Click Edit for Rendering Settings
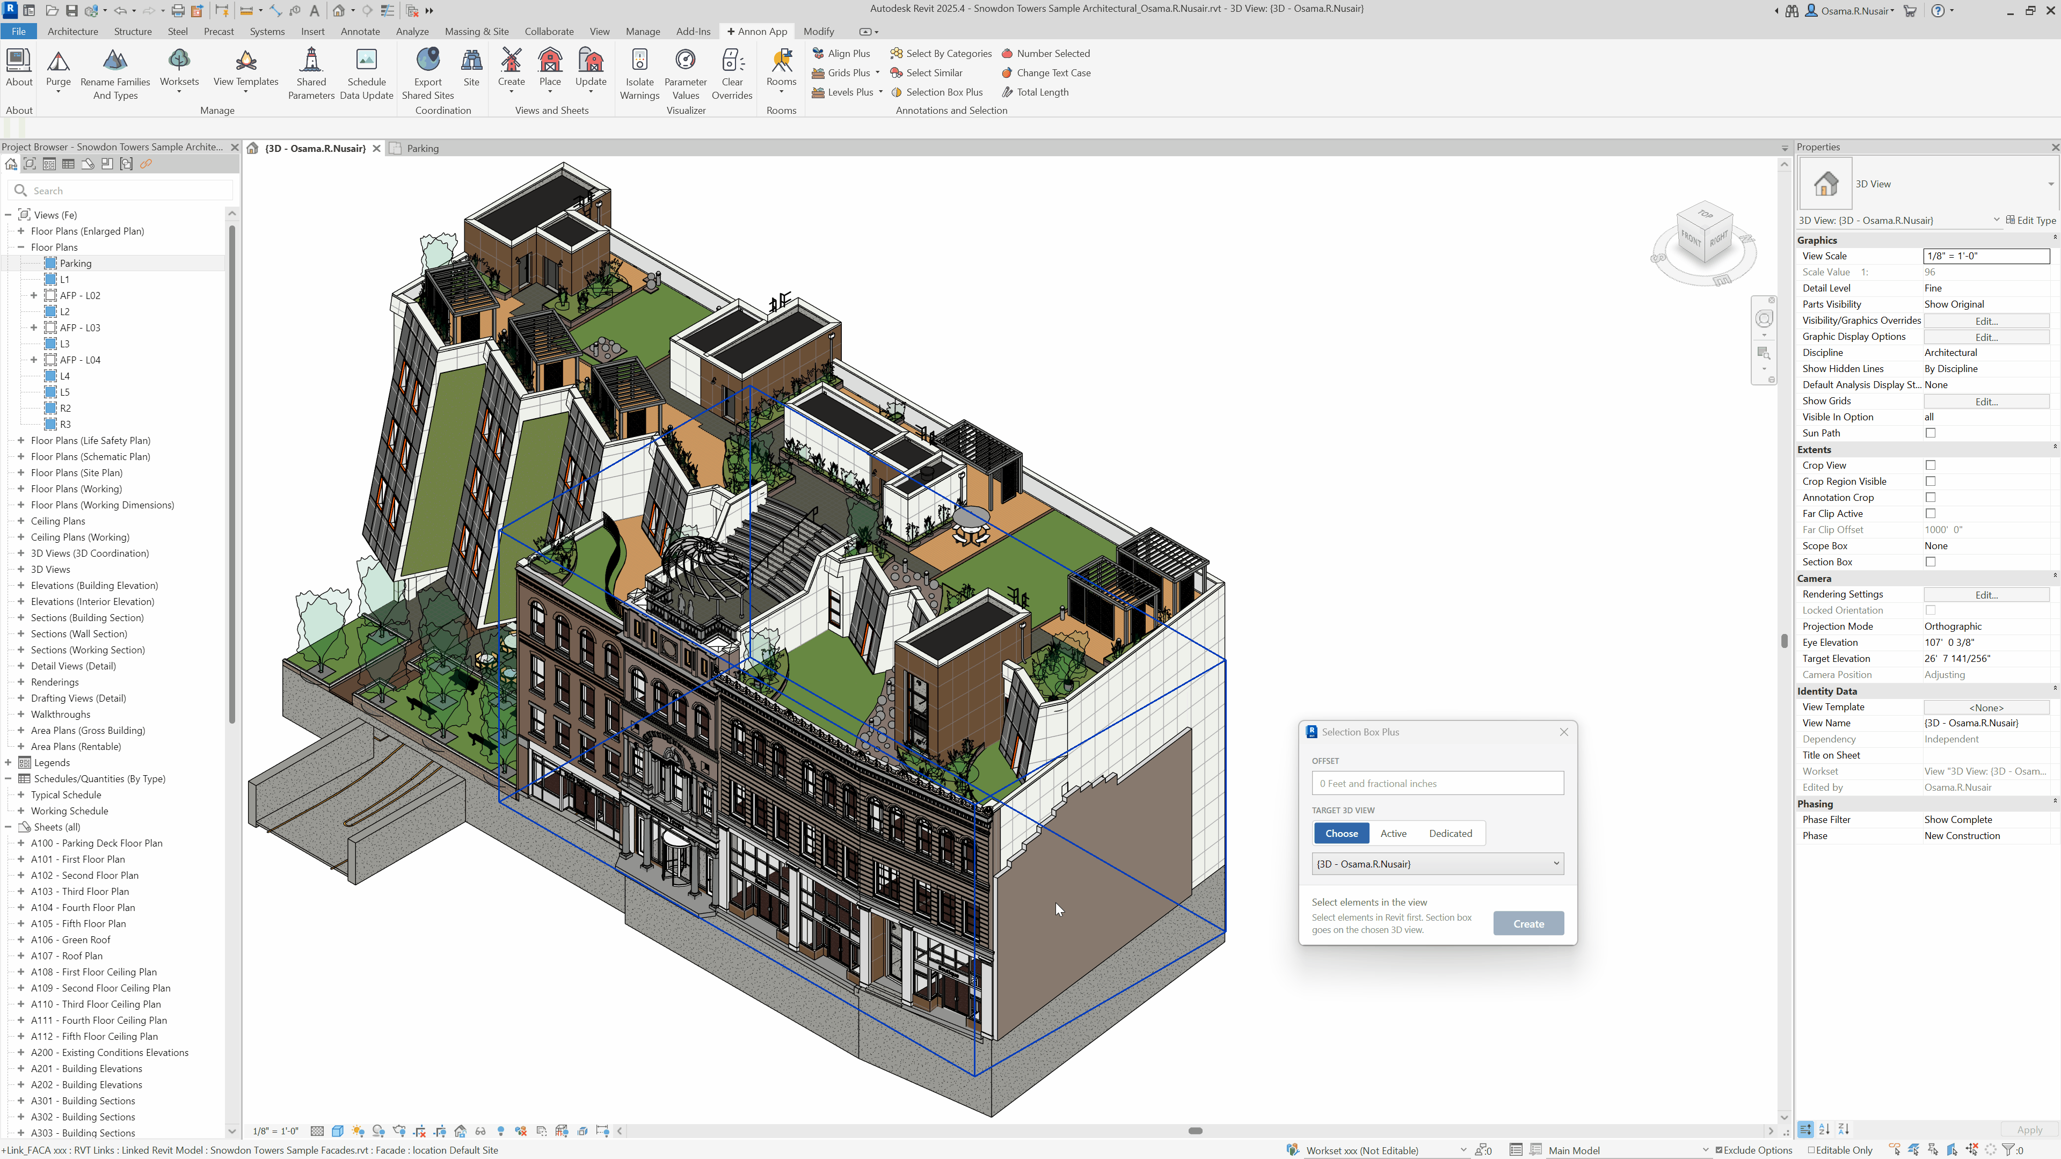The image size is (2061, 1159). (1986, 594)
